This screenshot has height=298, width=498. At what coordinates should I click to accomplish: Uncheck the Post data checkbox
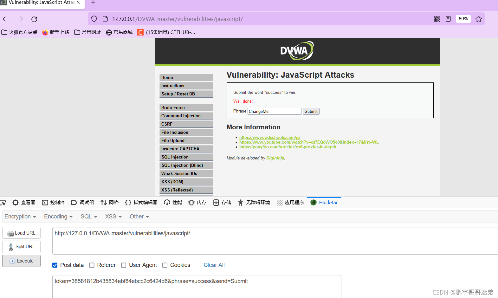coord(55,265)
